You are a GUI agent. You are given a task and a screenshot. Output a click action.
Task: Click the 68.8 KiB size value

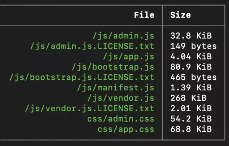(191, 129)
